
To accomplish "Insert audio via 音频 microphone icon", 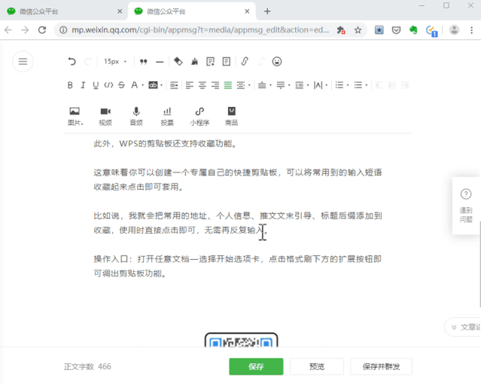I will click(136, 116).
